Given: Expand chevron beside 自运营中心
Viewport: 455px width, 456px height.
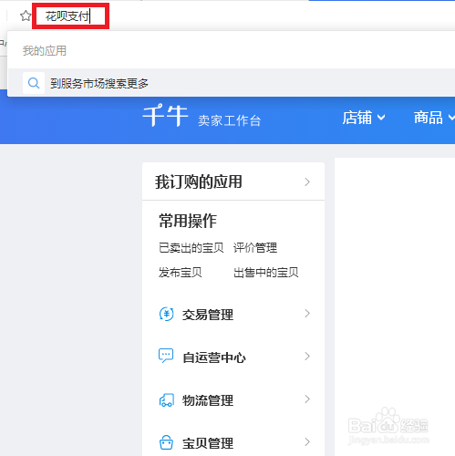Looking at the screenshot, I should click(307, 356).
